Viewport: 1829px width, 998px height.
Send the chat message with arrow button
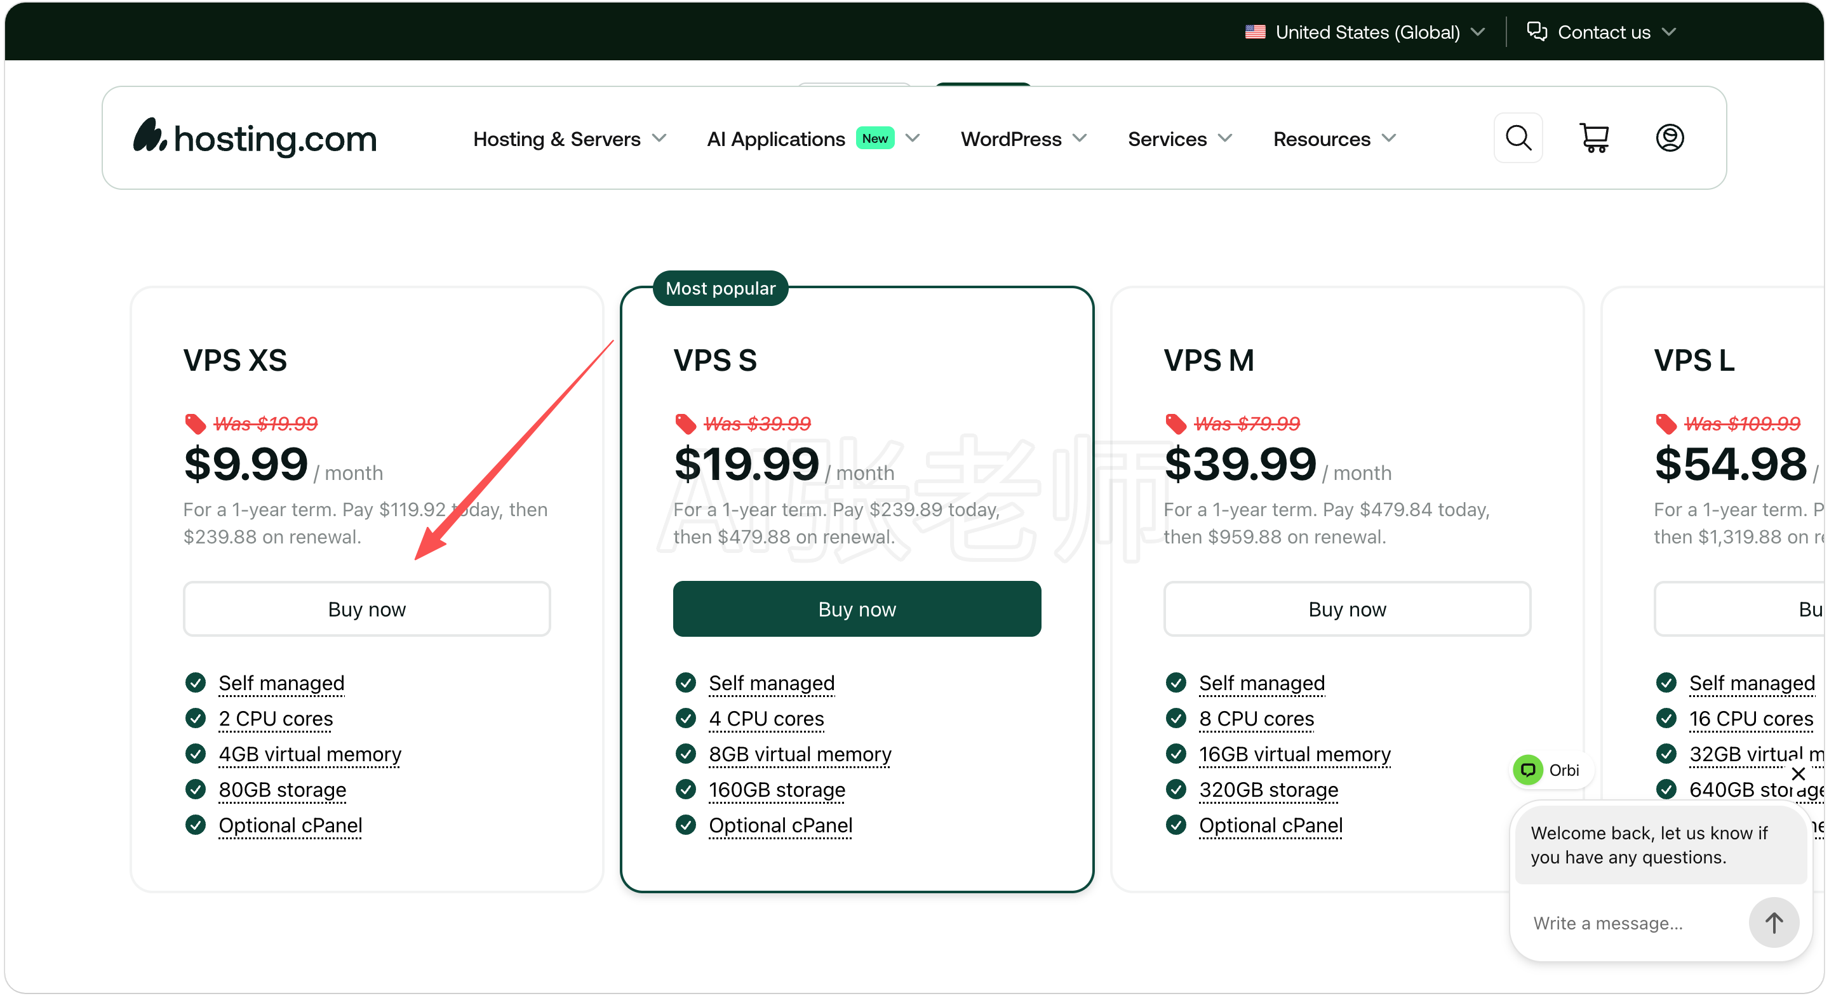(x=1773, y=922)
